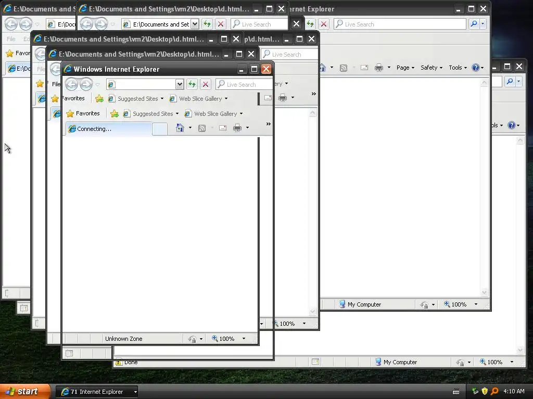533x399 pixels.
Task: Click the search magnifier button in the topmost-right window
Action: click(474, 24)
